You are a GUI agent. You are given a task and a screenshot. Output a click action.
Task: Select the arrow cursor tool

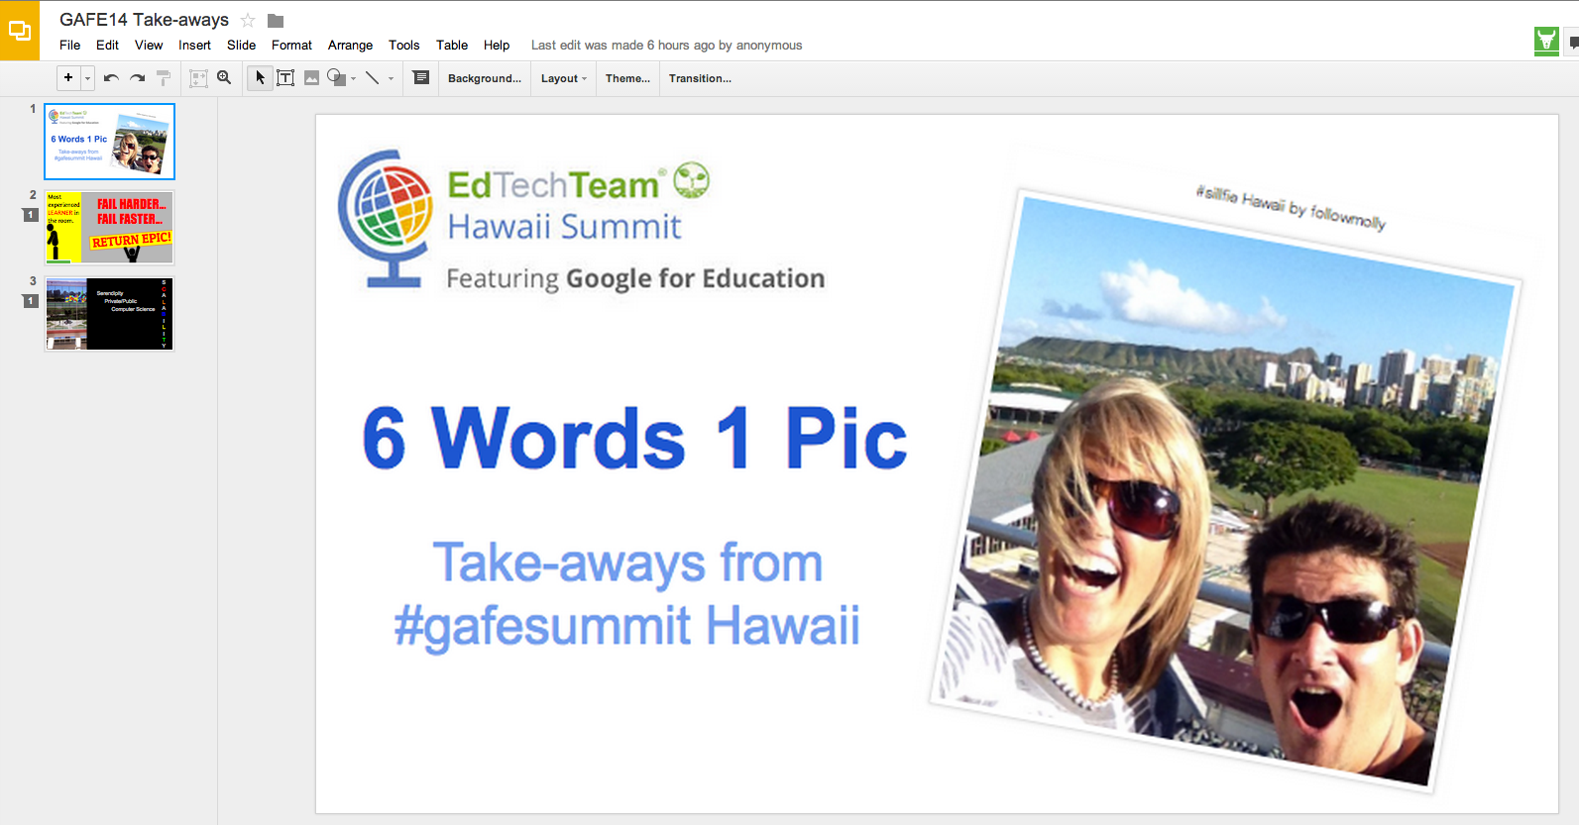[260, 77]
